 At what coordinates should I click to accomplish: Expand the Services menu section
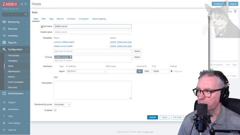(x=27, y=29)
